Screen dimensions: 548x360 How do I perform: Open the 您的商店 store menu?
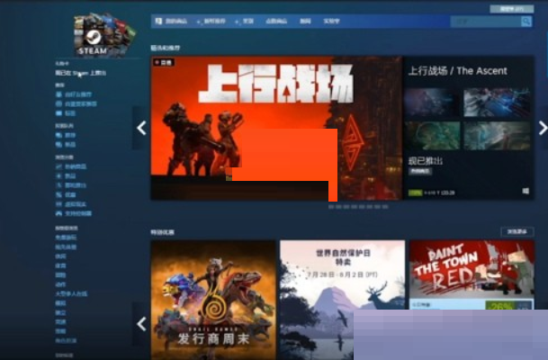pos(176,22)
